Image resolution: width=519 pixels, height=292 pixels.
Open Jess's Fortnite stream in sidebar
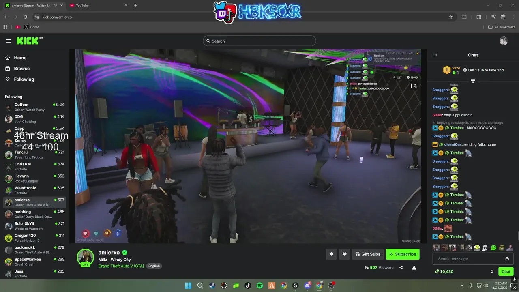(x=34, y=273)
